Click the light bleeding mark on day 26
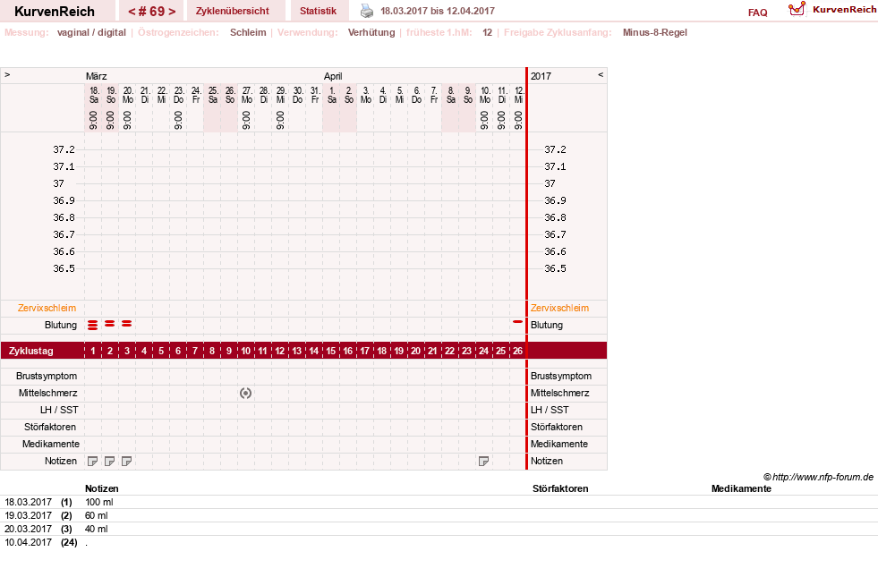 click(x=517, y=322)
